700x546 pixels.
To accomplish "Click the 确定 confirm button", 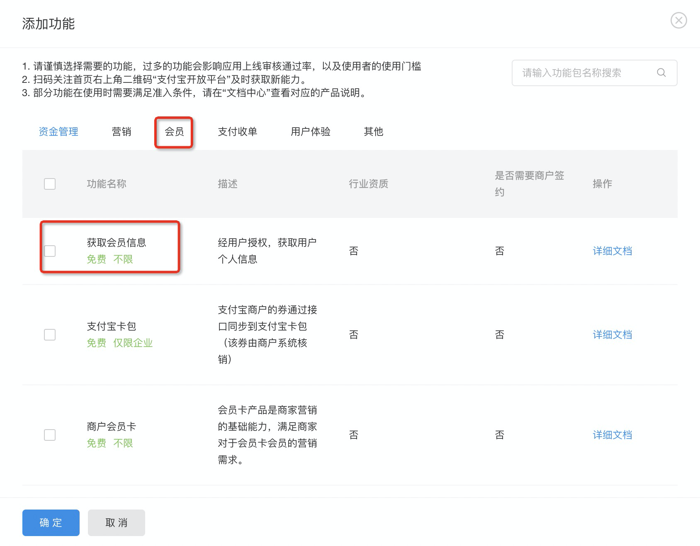I will pyautogui.click(x=51, y=522).
